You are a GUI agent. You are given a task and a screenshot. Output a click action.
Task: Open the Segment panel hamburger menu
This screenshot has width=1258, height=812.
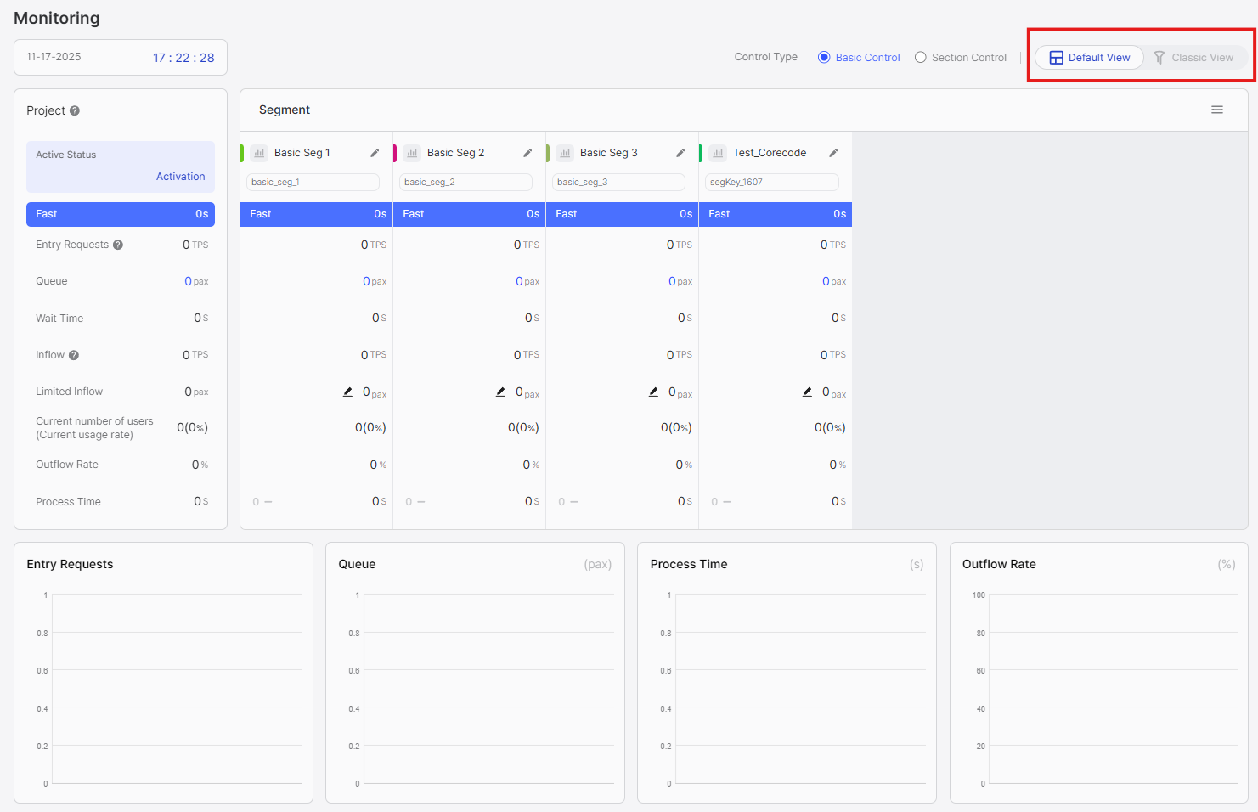click(x=1217, y=110)
